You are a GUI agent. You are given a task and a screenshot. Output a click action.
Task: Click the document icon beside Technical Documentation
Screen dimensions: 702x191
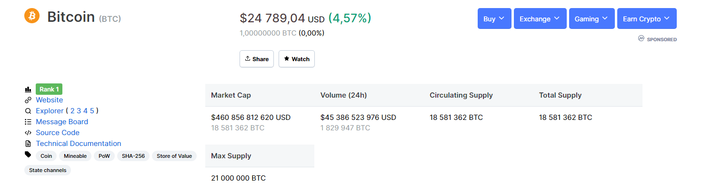28,144
